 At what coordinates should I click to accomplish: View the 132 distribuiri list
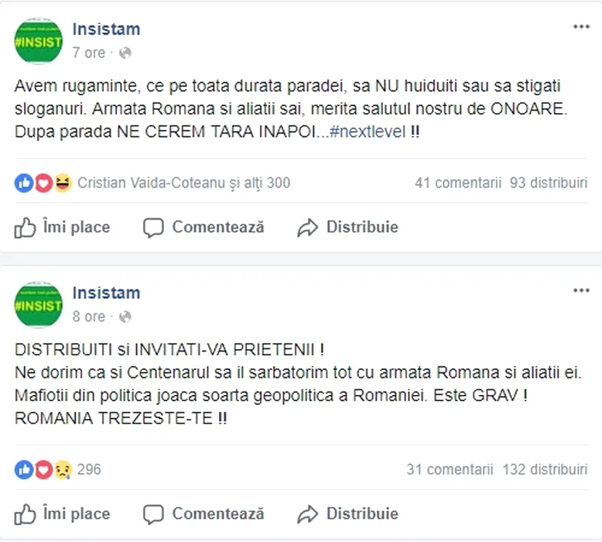[544, 469]
